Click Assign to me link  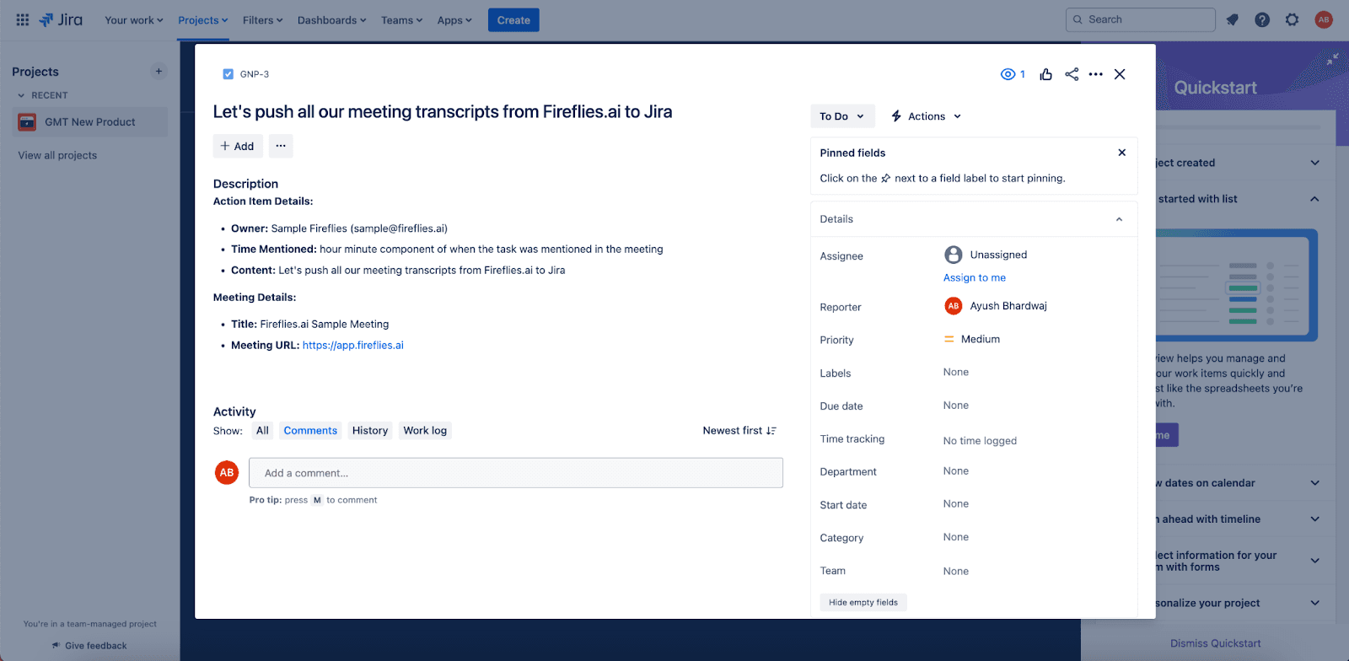tap(975, 277)
